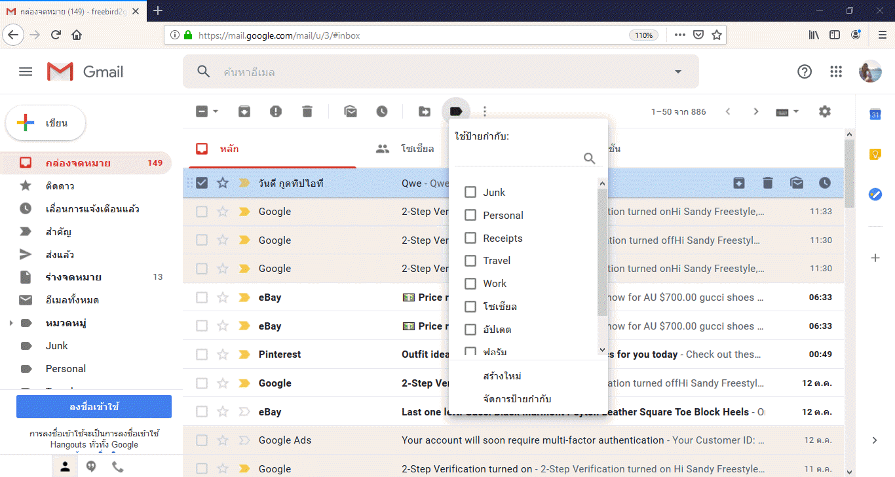Toggle importance marker on Pinterest email
The height and width of the screenshot is (477, 895).
click(244, 354)
